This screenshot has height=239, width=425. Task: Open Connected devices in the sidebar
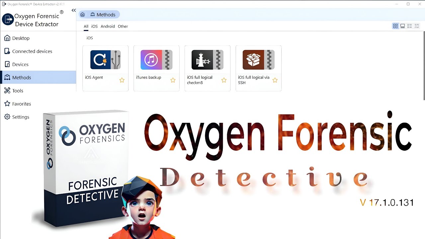38,51
